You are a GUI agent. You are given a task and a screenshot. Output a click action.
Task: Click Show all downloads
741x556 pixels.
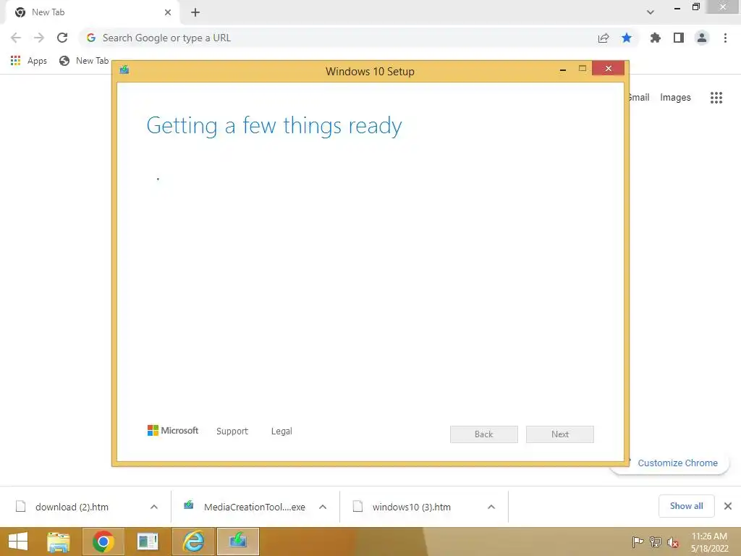click(x=686, y=506)
